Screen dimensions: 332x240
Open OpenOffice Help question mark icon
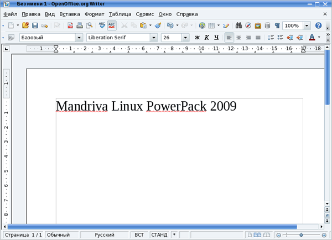tap(318, 25)
